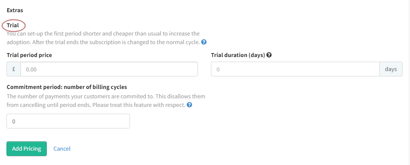Click the 'days' suffix on duration field
Screen dimensions: 410x165
tap(391, 69)
